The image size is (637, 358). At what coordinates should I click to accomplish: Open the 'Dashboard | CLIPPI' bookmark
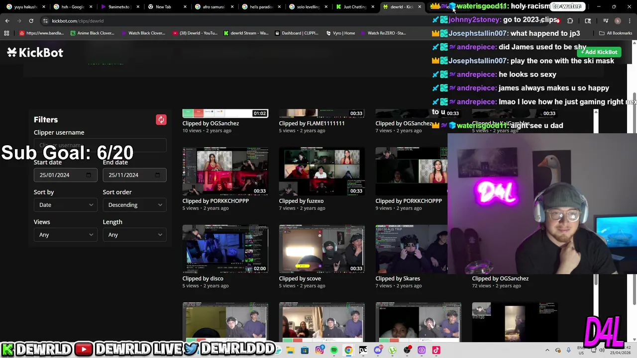(x=296, y=33)
